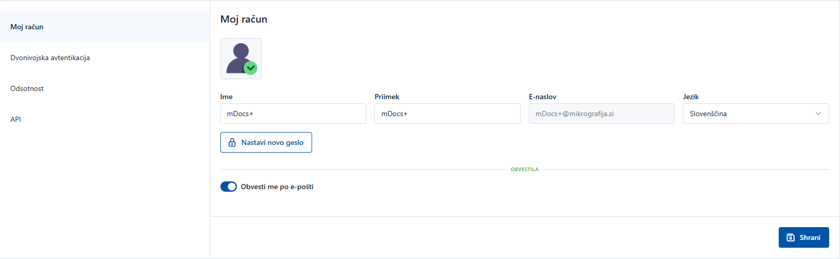Select the API sidebar item

pos(15,119)
